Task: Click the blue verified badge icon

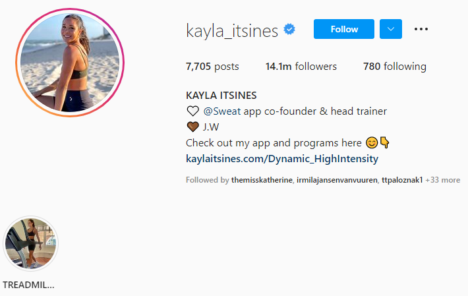Action: 289,29
